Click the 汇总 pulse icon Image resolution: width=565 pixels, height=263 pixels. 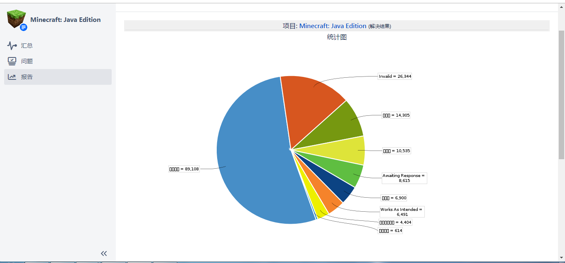pyautogui.click(x=12, y=45)
